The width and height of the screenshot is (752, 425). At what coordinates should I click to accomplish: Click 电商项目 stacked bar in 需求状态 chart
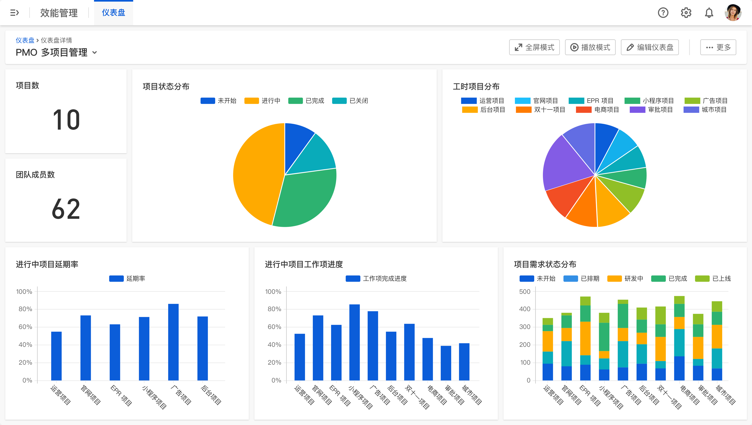coord(679,338)
